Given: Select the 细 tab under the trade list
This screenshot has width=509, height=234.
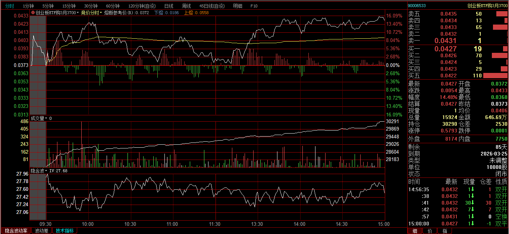Looking at the screenshot, I should point(415,231).
